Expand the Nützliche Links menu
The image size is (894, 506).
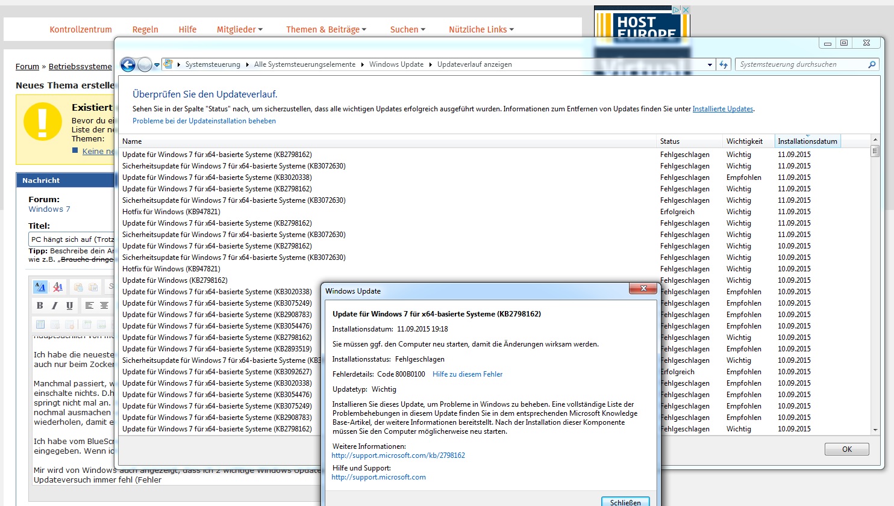point(481,29)
